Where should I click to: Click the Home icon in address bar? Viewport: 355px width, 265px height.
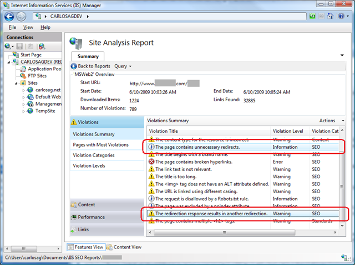coord(331,16)
